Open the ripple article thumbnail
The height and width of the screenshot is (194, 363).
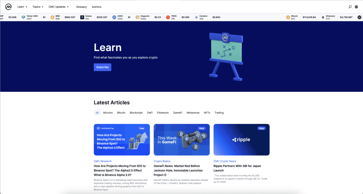click(241, 140)
